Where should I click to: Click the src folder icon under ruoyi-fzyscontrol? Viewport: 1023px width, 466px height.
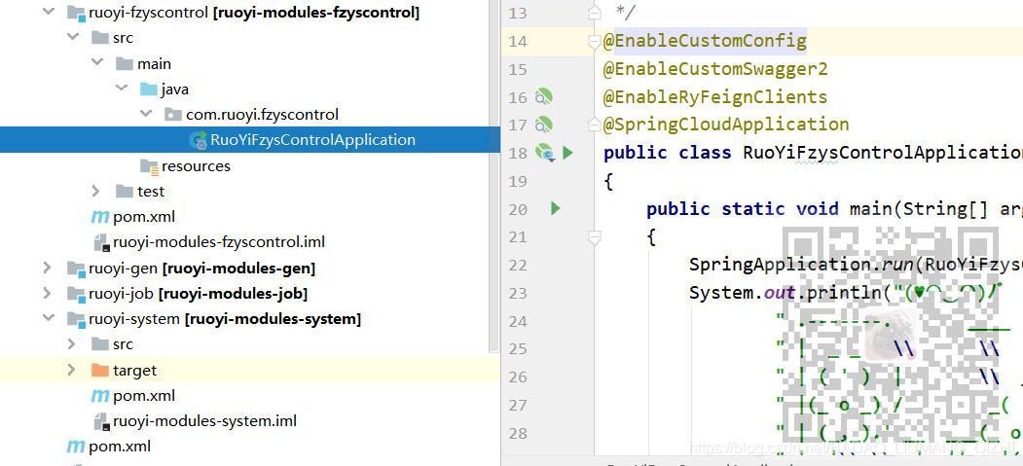(x=100, y=37)
